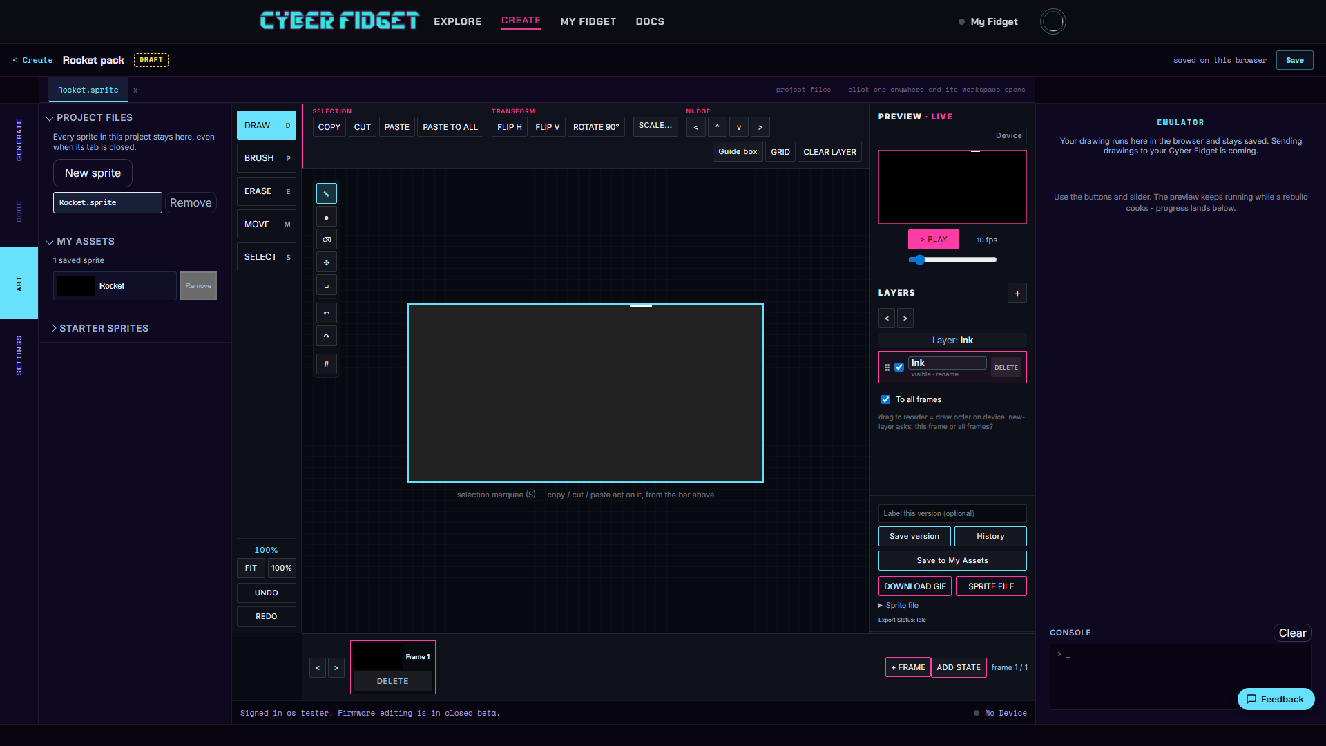Select the round brush tool icon
1326x746 pixels.
(x=327, y=218)
